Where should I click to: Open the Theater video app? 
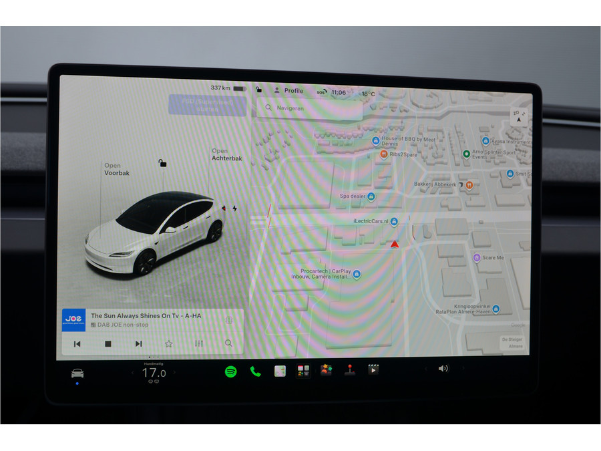coord(373,369)
